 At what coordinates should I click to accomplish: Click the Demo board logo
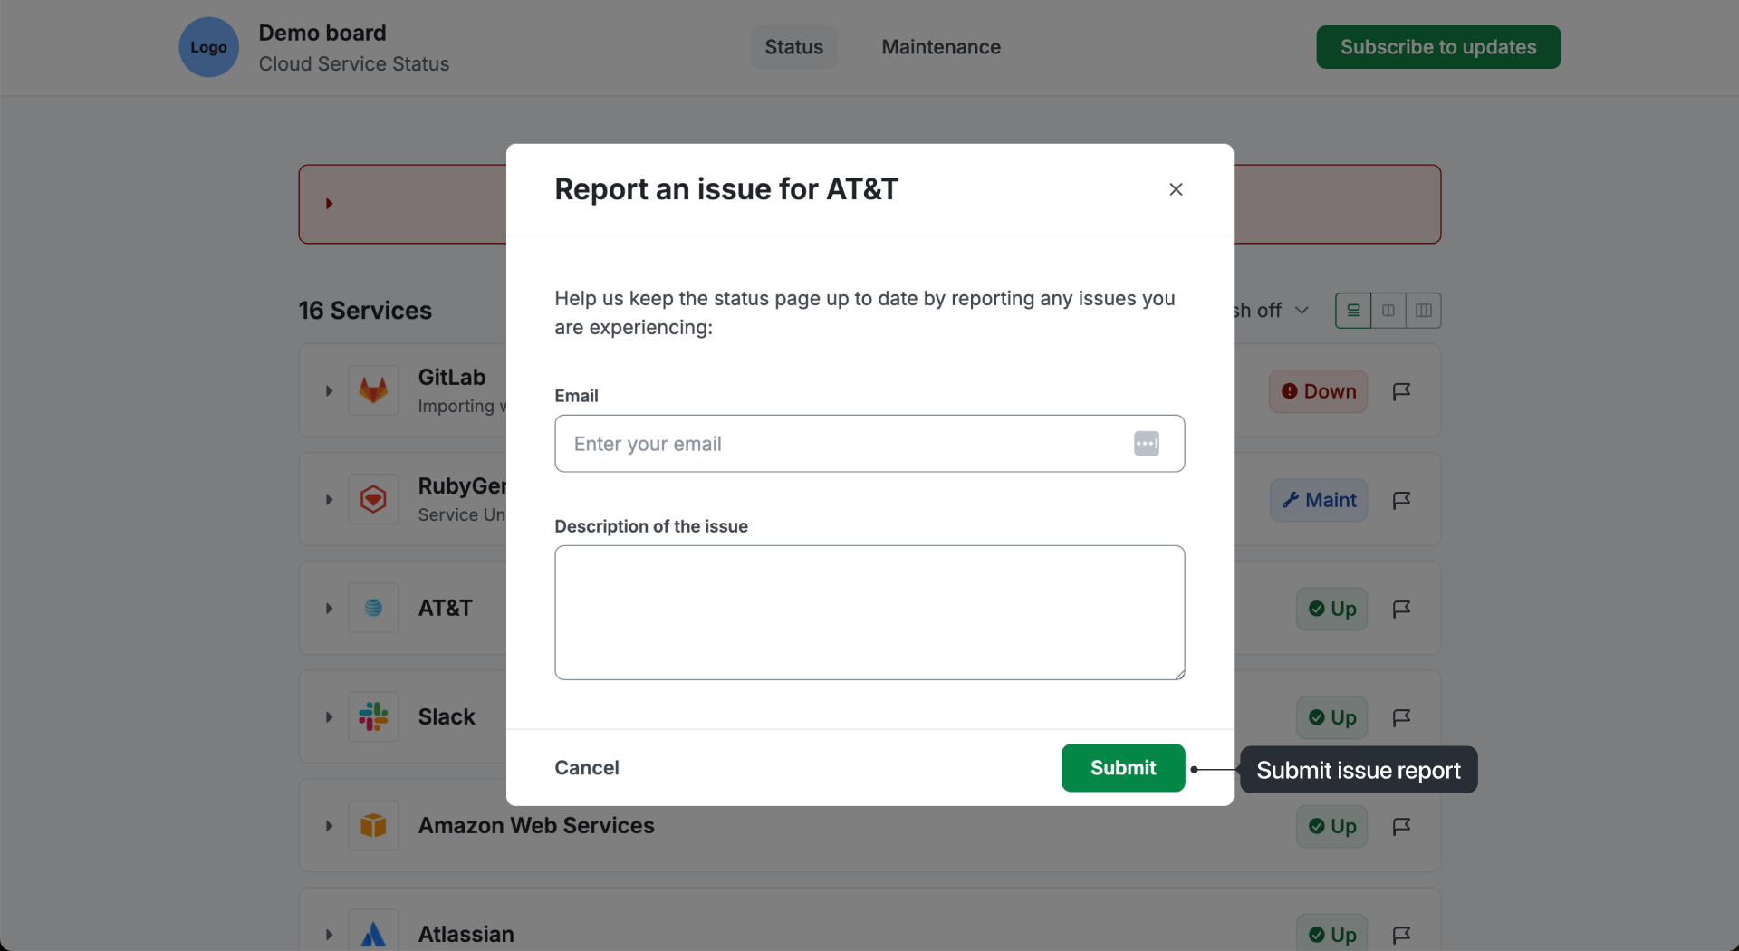[208, 47]
